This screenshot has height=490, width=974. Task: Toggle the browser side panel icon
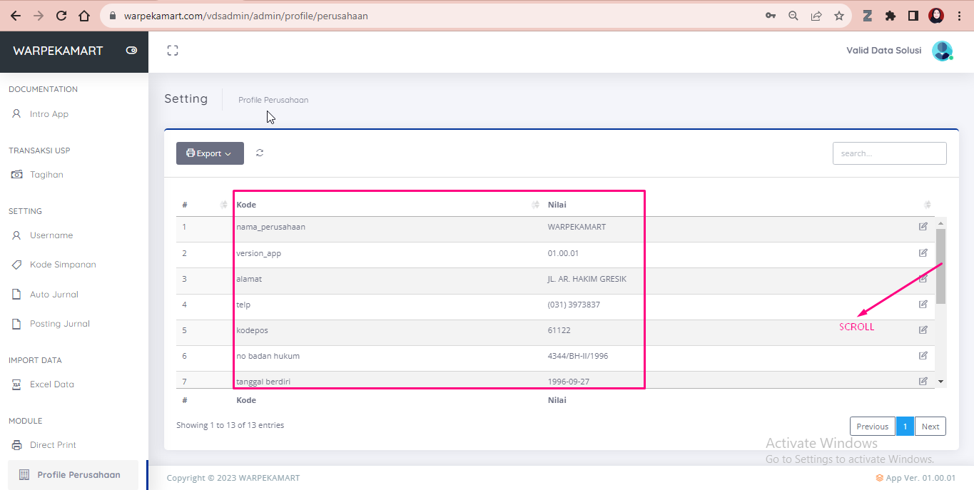pyautogui.click(x=913, y=16)
